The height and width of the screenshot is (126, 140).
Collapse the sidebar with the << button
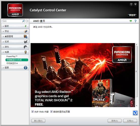(x=28, y=21)
